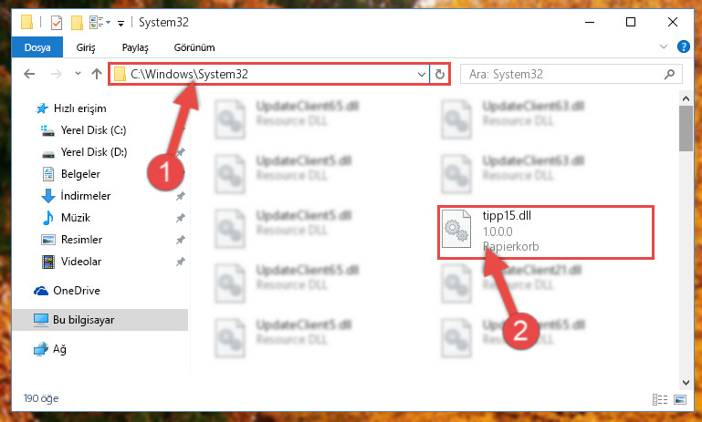Open the recent locations dropdown arrow
This screenshot has height=422, width=702.
[78, 74]
